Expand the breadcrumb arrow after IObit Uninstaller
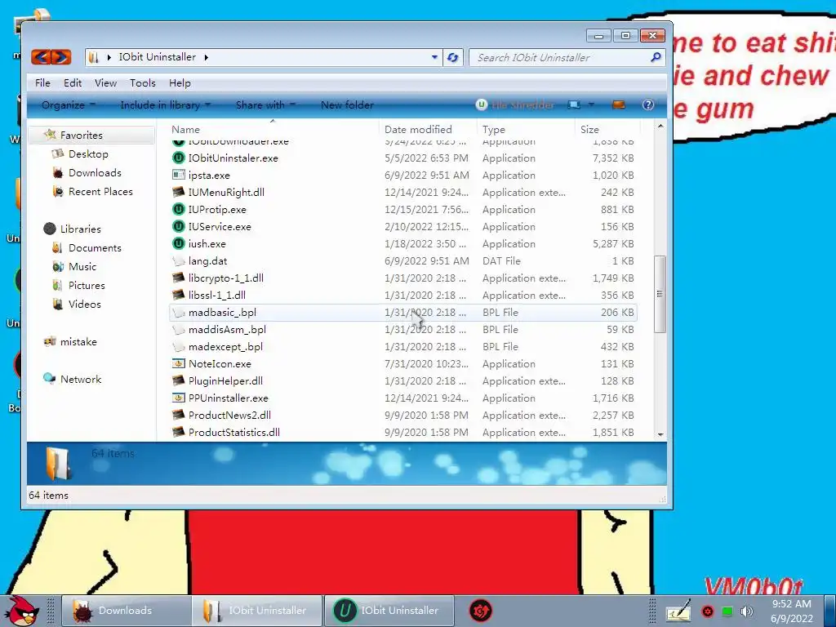 (206, 57)
